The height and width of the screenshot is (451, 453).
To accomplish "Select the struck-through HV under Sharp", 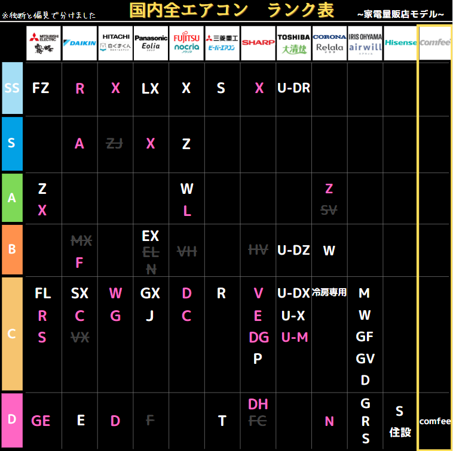I will (x=258, y=249).
